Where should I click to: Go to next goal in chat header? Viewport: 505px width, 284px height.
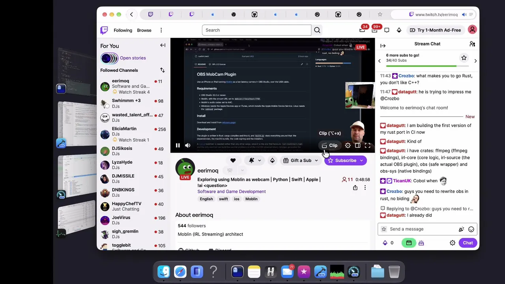pos(475,61)
